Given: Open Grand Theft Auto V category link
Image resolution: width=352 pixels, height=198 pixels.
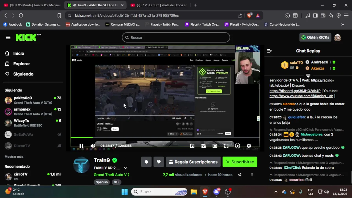Looking at the screenshot, I should click(111, 175).
